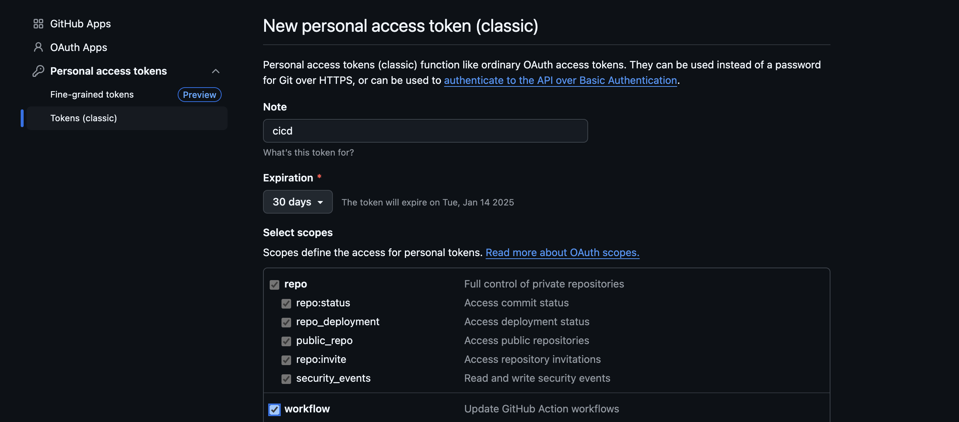Toggle the repo_deployment checkbox

286,322
